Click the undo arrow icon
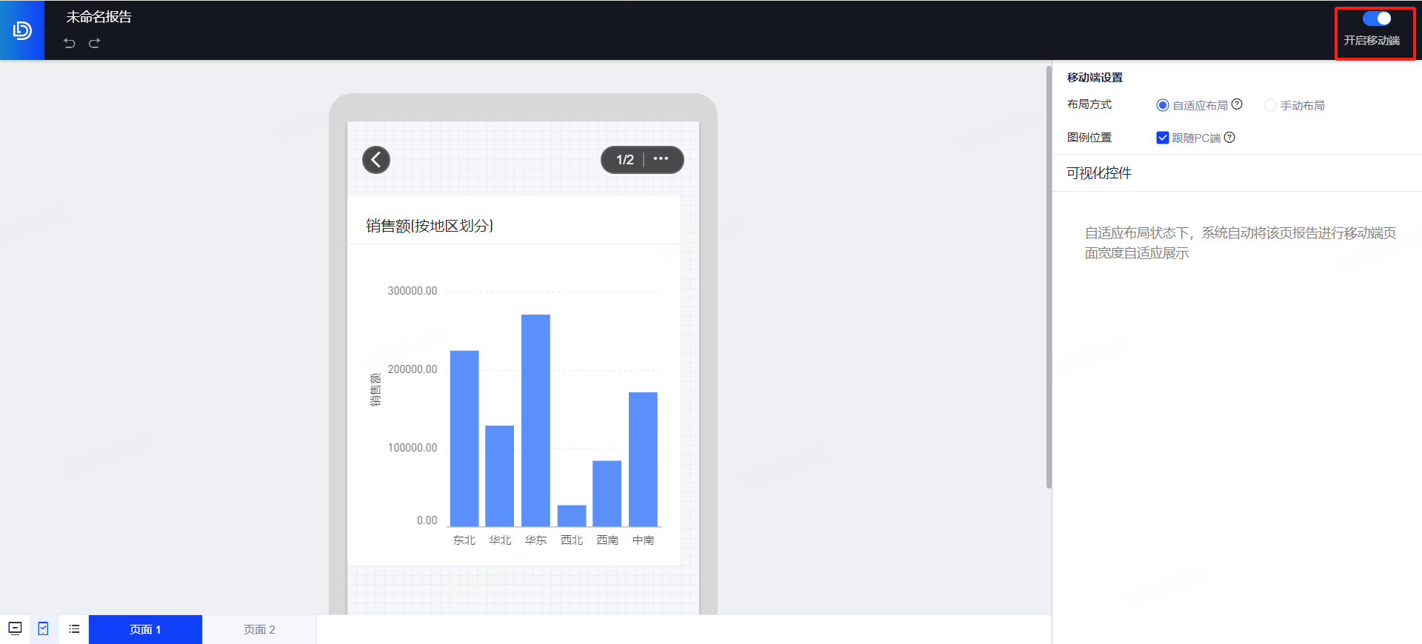The image size is (1422, 644). 70,43
